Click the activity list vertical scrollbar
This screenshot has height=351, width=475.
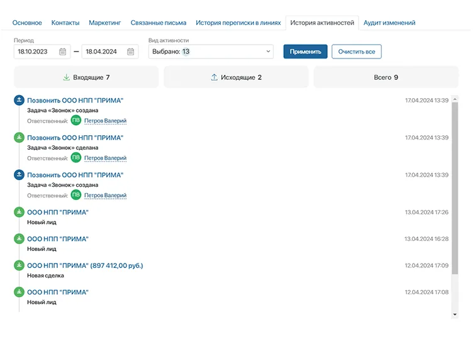coord(455,189)
